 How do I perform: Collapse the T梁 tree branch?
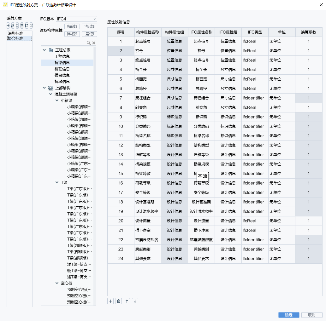57,182
